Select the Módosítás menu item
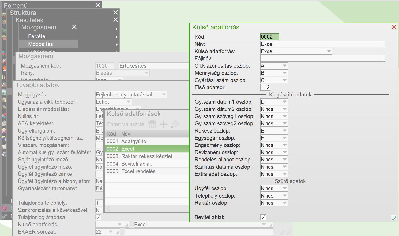 [40, 44]
